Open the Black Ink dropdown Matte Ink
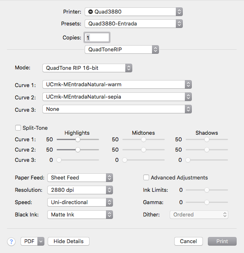The image size is (244, 253). pos(80,214)
